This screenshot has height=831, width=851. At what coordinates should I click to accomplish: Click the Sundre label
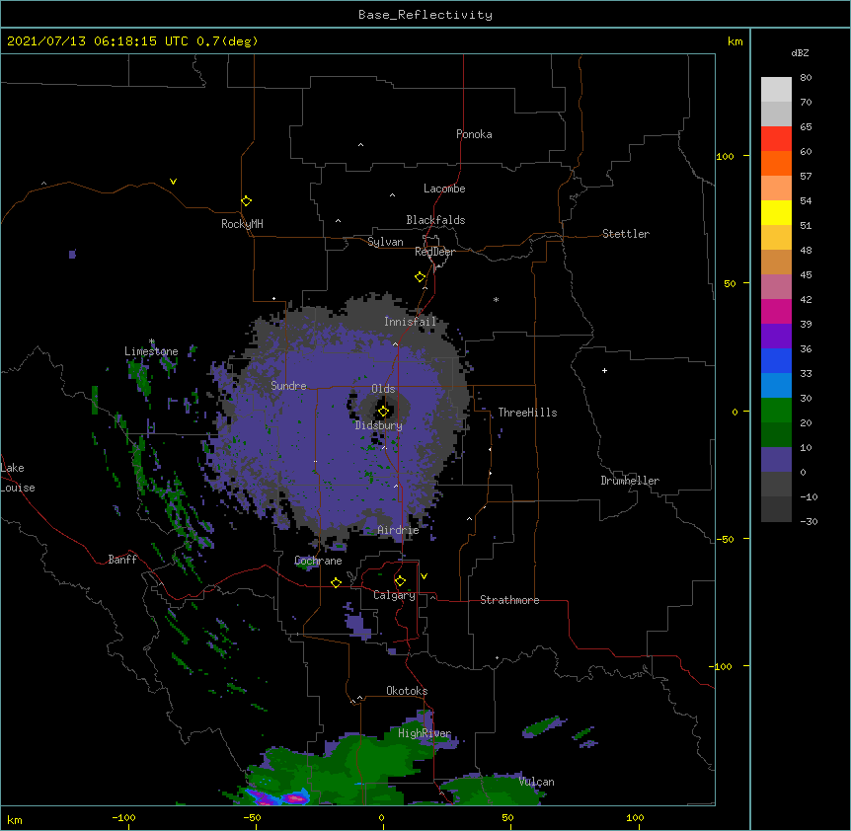(x=288, y=386)
